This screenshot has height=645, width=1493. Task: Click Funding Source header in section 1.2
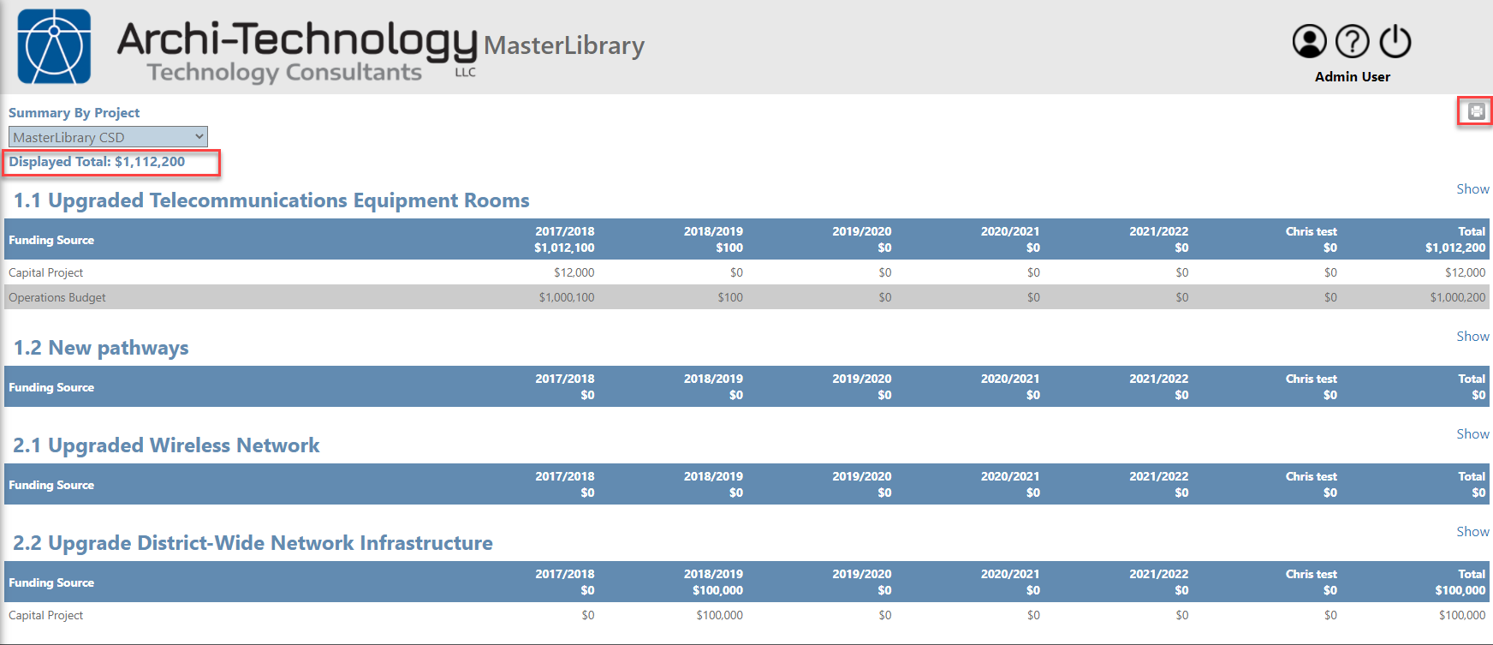[51, 387]
